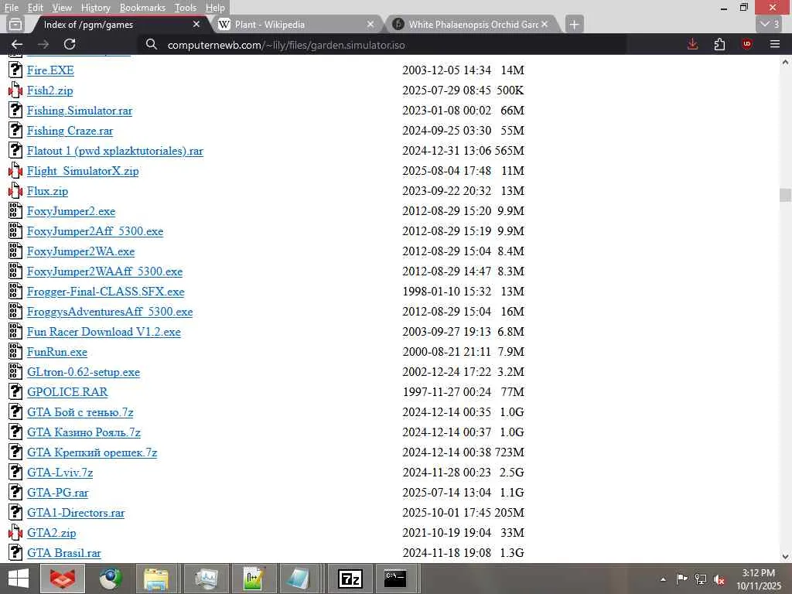Screen dimensions: 792x594
Task: Click the binary icon beside FunRun.exe
Action: pyautogui.click(x=15, y=352)
